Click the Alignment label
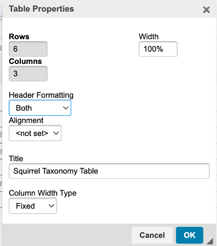Viewport: 217px width, 246px height. pyautogui.click(x=26, y=121)
